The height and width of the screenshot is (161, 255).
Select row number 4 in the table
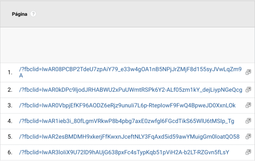(10, 121)
